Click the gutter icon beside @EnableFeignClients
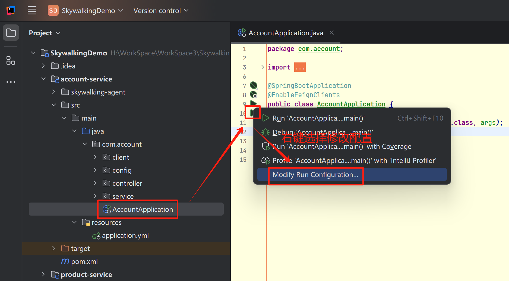Image resolution: width=509 pixels, height=281 pixels. [x=254, y=94]
